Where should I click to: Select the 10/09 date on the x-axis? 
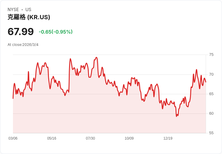(x=129, y=138)
